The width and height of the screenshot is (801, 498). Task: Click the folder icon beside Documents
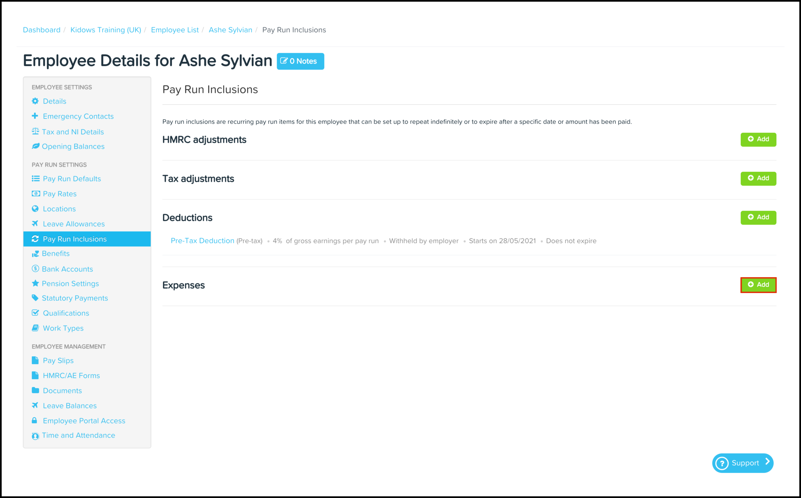(35, 390)
